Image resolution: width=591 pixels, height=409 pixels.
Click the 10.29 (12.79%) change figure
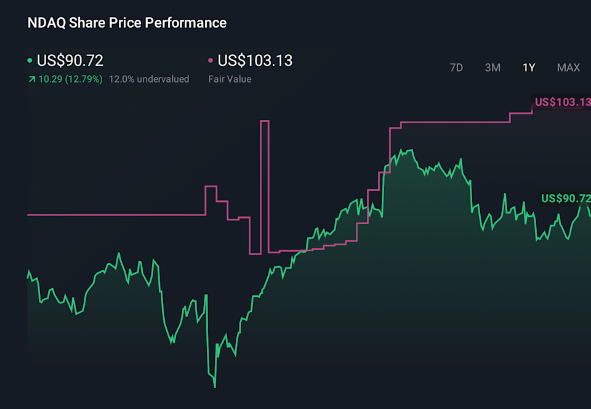click(x=69, y=79)
